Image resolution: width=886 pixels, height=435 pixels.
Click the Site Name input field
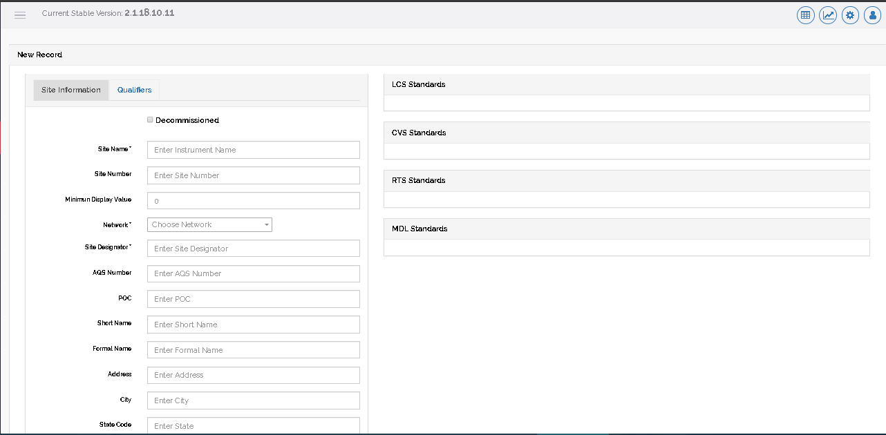point(253,150)
